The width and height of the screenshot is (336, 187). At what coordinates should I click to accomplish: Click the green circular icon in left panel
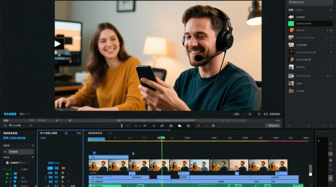pos(5,152)
